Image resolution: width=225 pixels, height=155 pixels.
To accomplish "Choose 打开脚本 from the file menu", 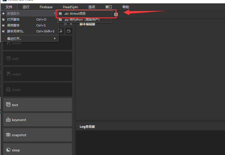I will (29, 20).
